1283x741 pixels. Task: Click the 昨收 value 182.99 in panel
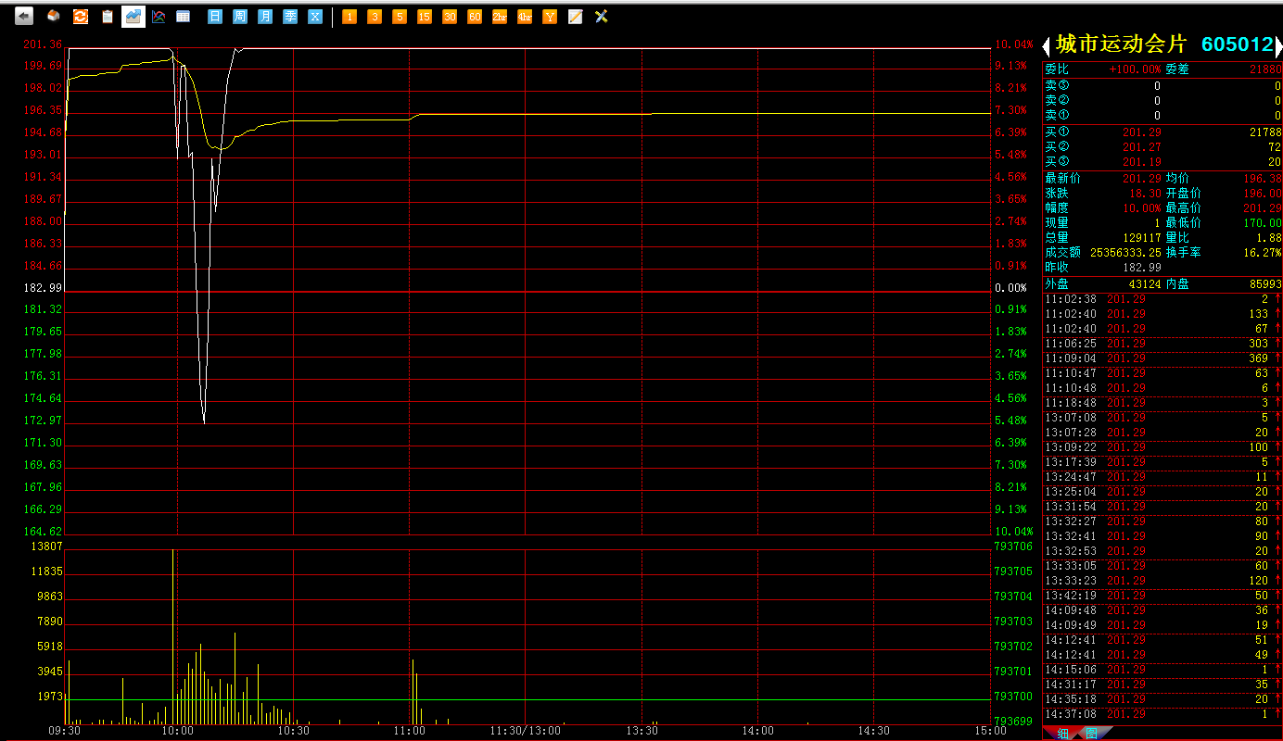(1141, 268)
